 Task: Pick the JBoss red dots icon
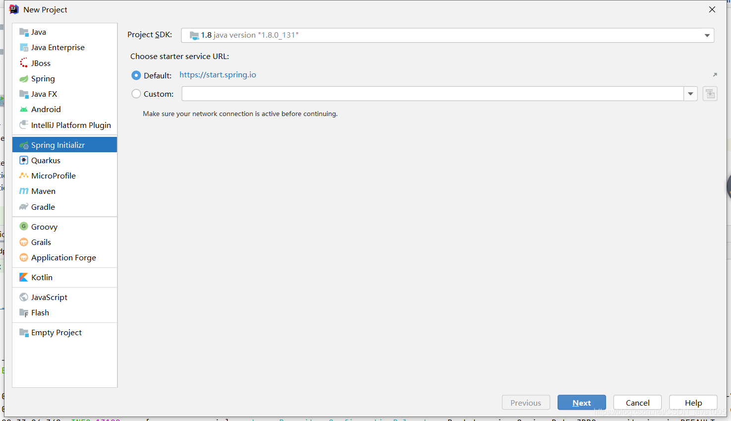(23, 63)
